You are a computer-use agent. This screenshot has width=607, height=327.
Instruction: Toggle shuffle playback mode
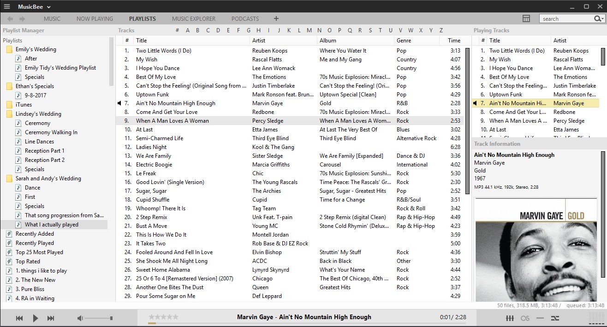555,318
